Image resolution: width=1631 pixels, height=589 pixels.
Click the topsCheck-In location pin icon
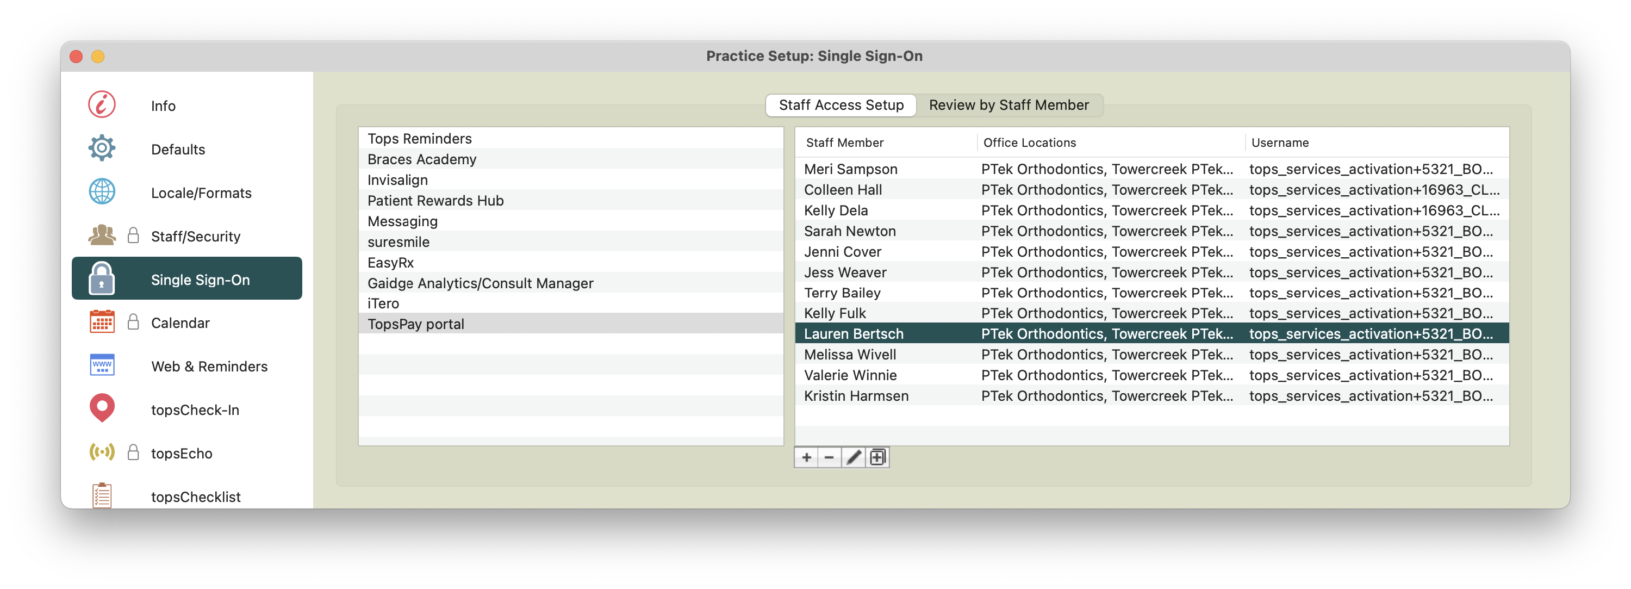click(x=101, y=408)
